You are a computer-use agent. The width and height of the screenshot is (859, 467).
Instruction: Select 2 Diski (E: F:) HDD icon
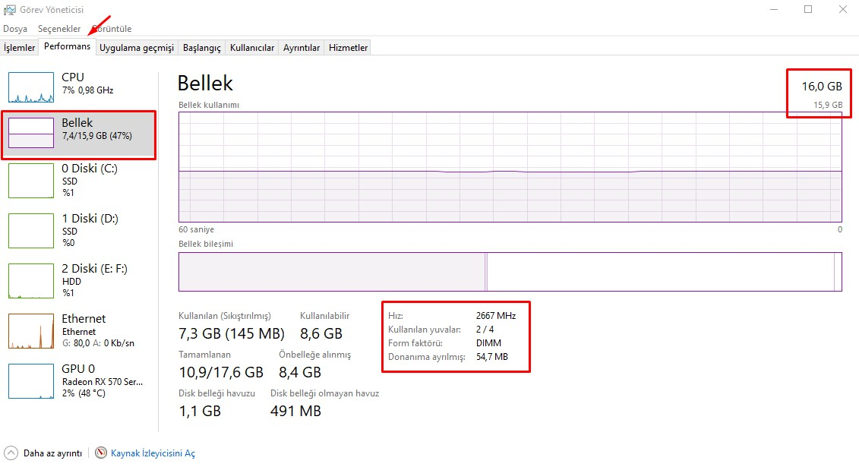(31, 281)
